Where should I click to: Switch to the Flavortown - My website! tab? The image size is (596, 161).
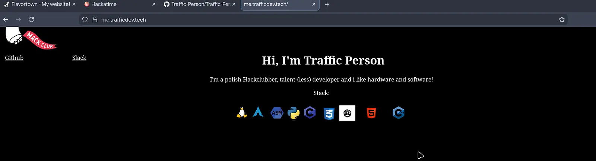point(39,4)
